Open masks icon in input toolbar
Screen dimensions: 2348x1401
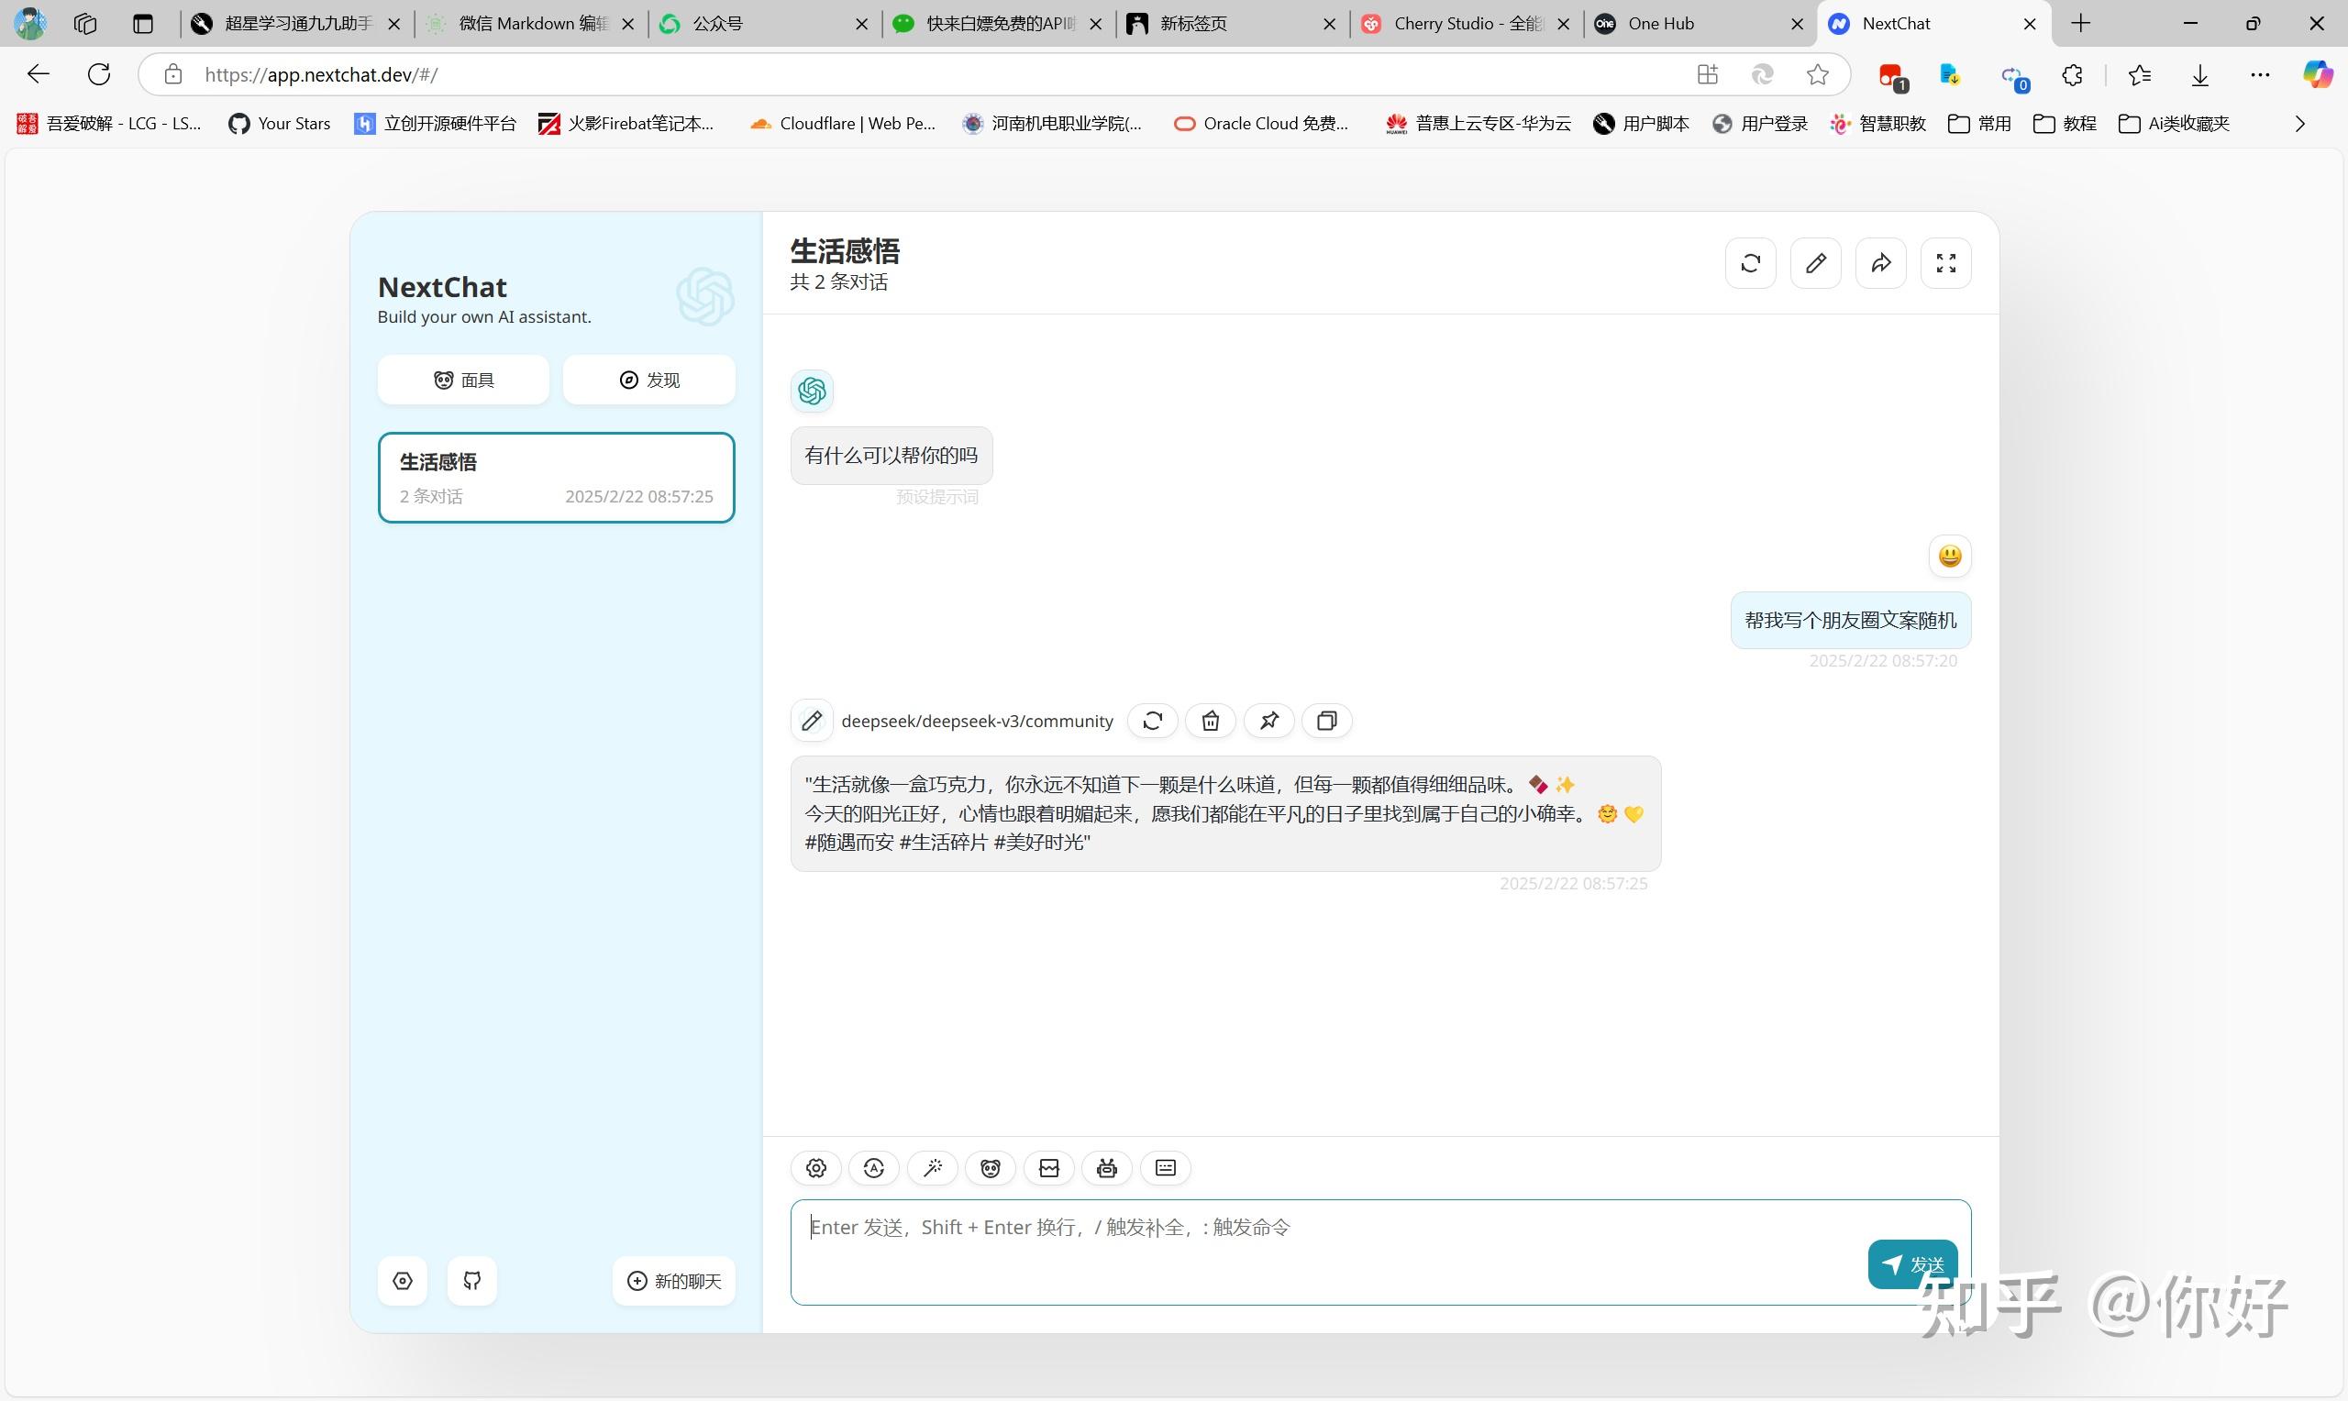pyautogui.click(x=991, y=1169)
